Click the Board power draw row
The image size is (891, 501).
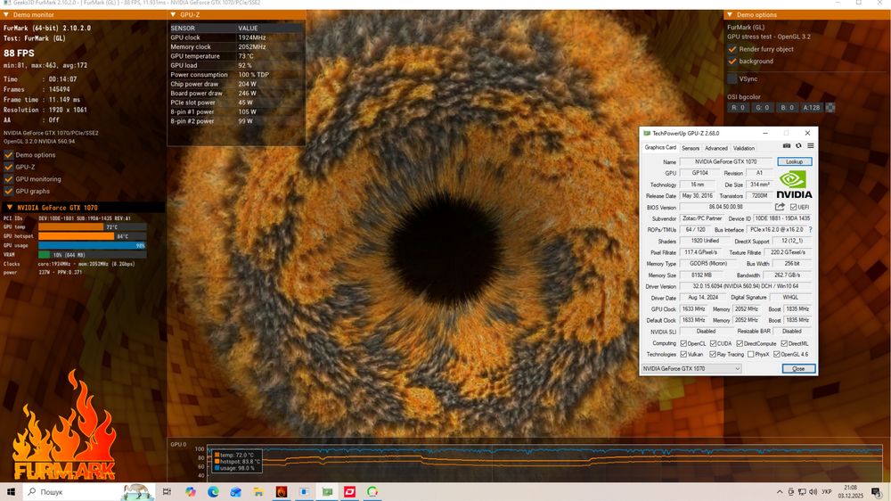[236, 94]
